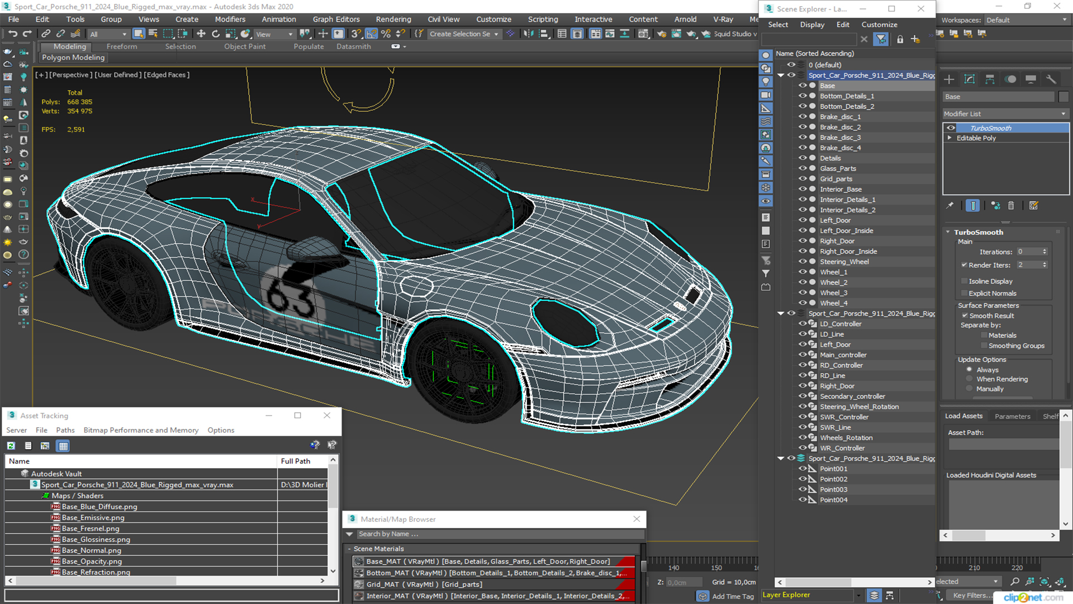Click Add Time Tag label
Image resolution: width=1073 pixels, height=604 pixels.
733,596
